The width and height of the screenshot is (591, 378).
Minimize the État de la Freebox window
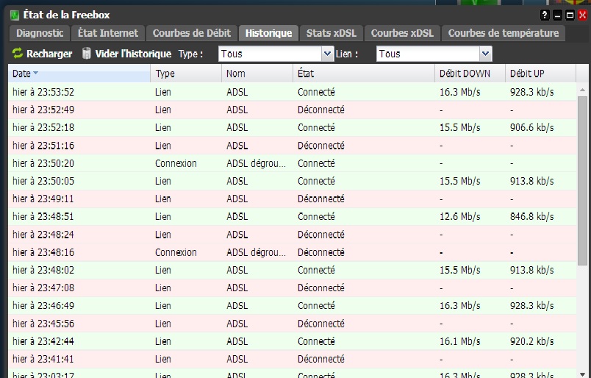coord(557,15)
